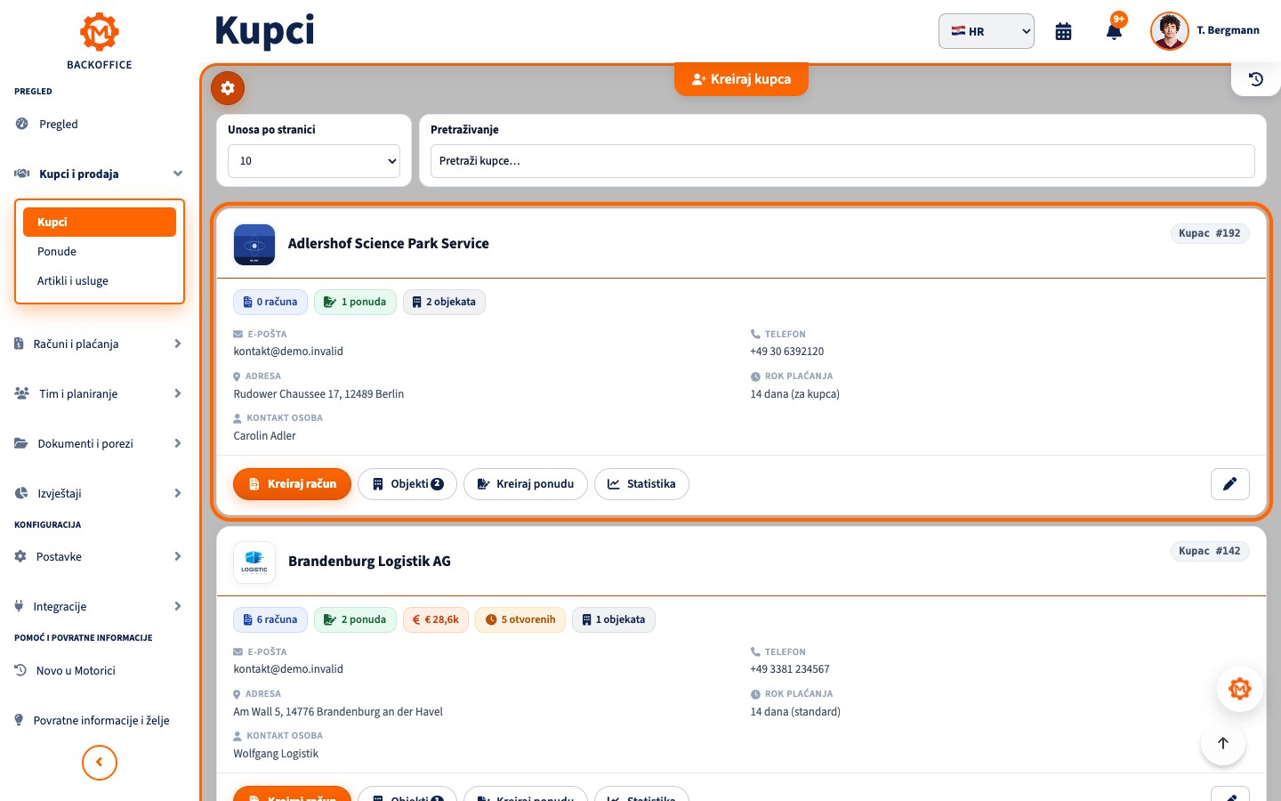Click 1 ponuda badge on Adlershof

pyautogui.click(x=355, y=302)
